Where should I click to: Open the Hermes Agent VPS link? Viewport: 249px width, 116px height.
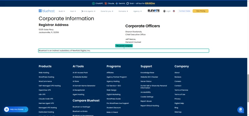46,103
